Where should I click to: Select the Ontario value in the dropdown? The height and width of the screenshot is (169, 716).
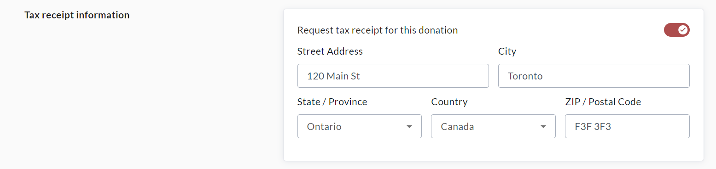[x=324, y=127]
